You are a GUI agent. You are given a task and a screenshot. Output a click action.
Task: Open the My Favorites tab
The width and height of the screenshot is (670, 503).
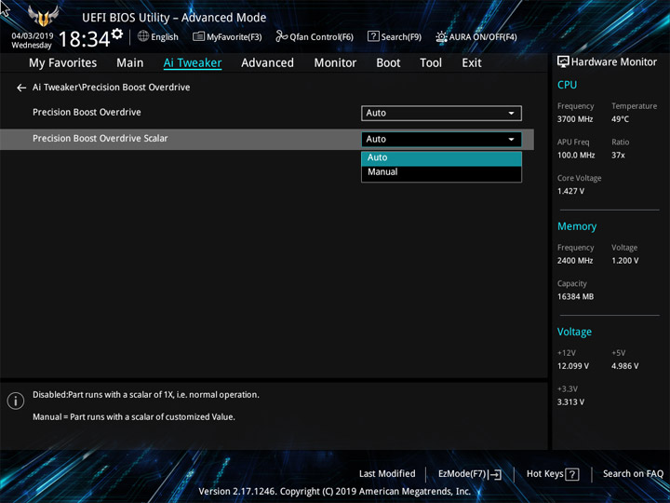pyautogui.click(x=63, y=63)
